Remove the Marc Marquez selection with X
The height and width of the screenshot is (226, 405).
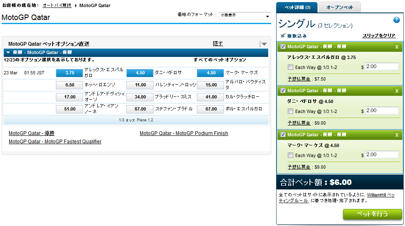point(396,135)
